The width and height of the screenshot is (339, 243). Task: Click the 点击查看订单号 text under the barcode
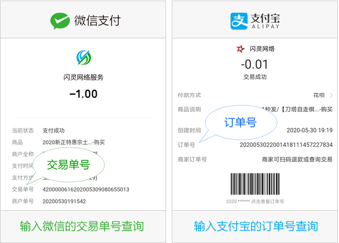(x=268, y=202)
